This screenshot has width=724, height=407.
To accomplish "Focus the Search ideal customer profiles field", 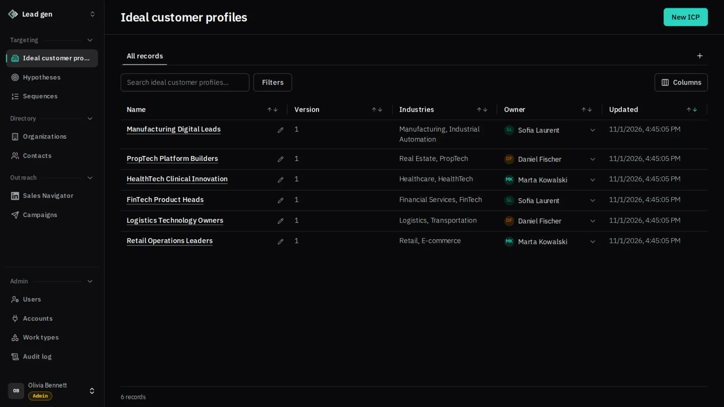I will [185, 82].
